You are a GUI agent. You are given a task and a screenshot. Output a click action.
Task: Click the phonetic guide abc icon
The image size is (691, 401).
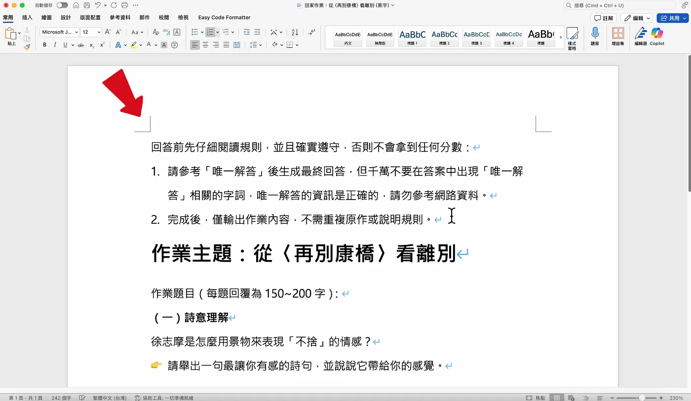[166, 32]
